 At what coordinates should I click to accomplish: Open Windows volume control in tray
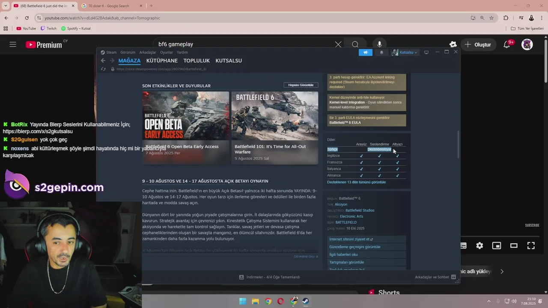coord(514,301)
